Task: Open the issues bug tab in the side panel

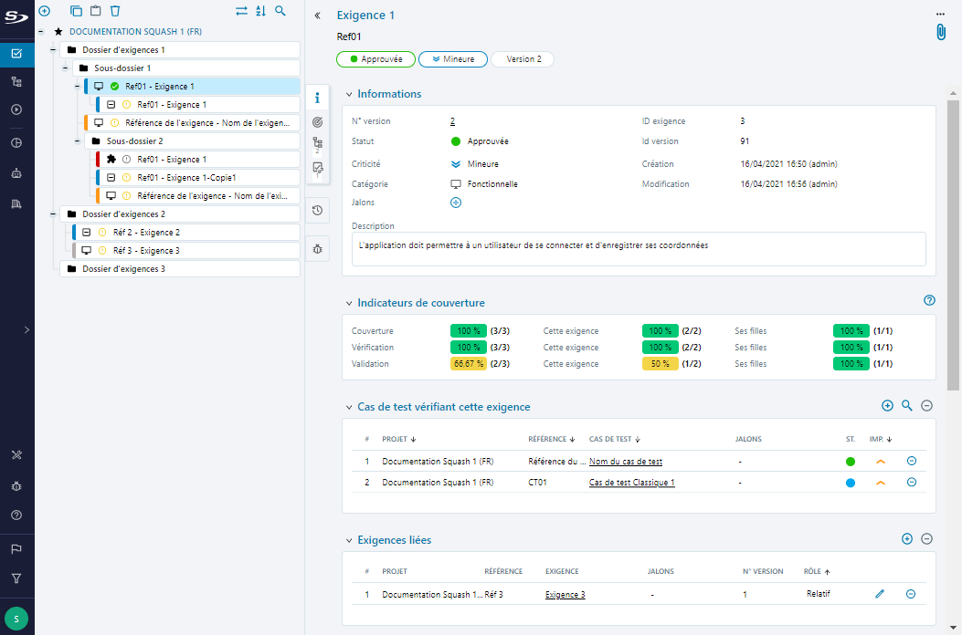Action: pos(317,248)
